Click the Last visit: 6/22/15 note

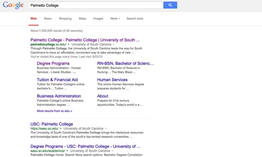click(x=91, y=57)
